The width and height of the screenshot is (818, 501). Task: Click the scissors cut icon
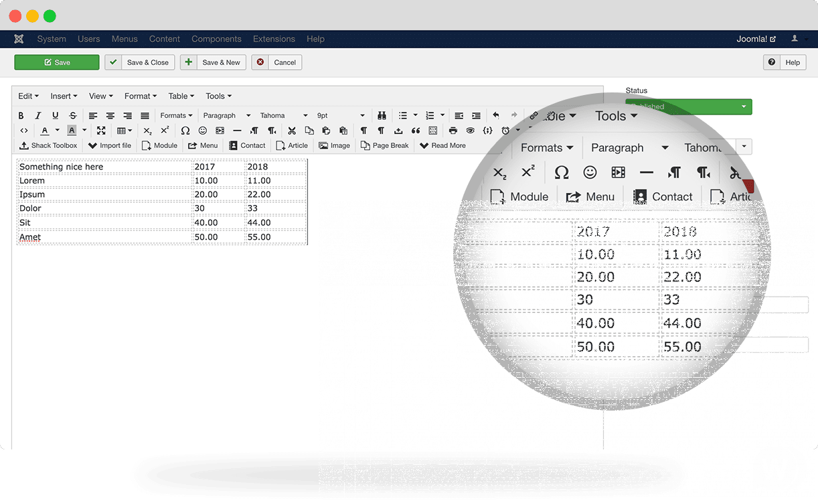[292, 131]
